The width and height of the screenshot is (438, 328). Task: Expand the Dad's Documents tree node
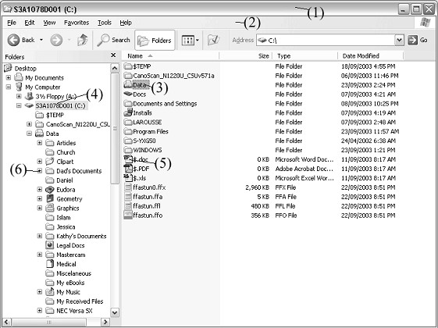40,171
